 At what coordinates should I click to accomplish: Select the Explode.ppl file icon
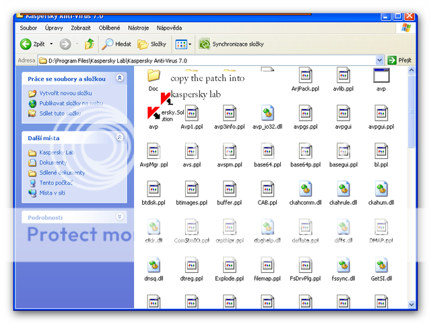tap(230, 265)
